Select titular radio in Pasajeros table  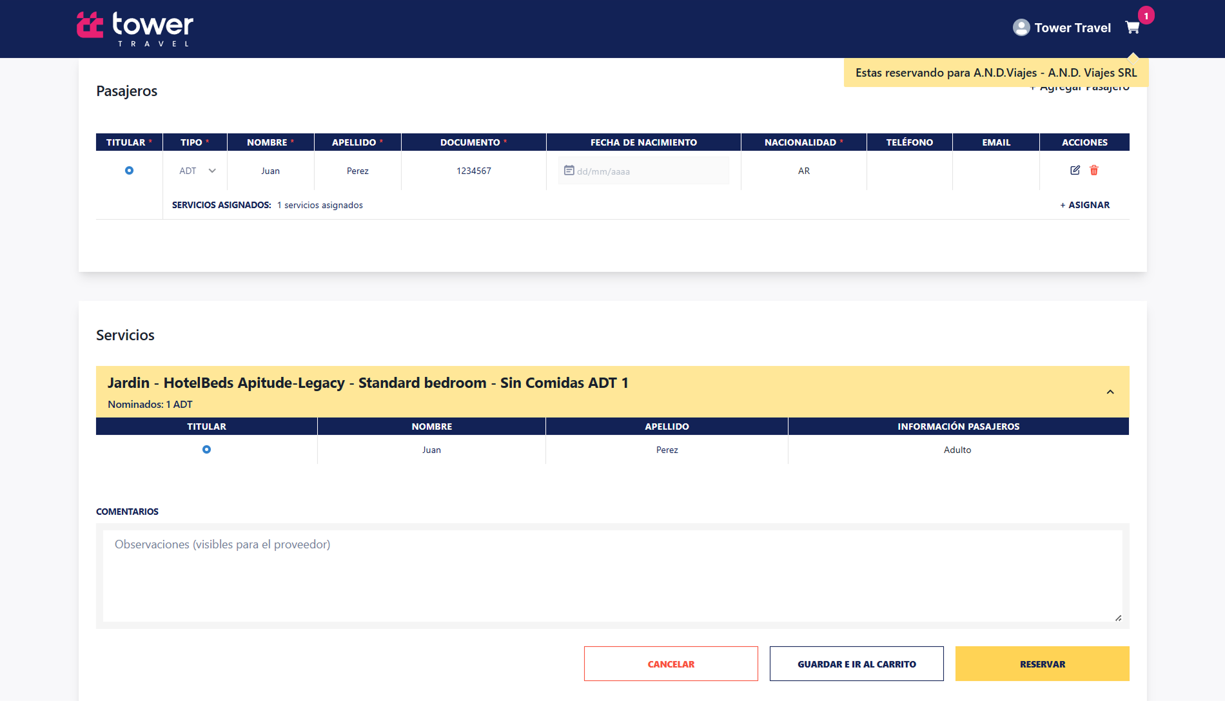(x=129, y=170)
